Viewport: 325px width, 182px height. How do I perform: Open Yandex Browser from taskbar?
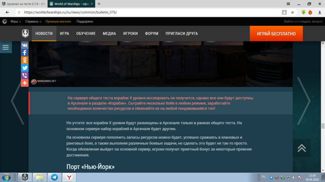pyautogui.click(x=69, y=177)
